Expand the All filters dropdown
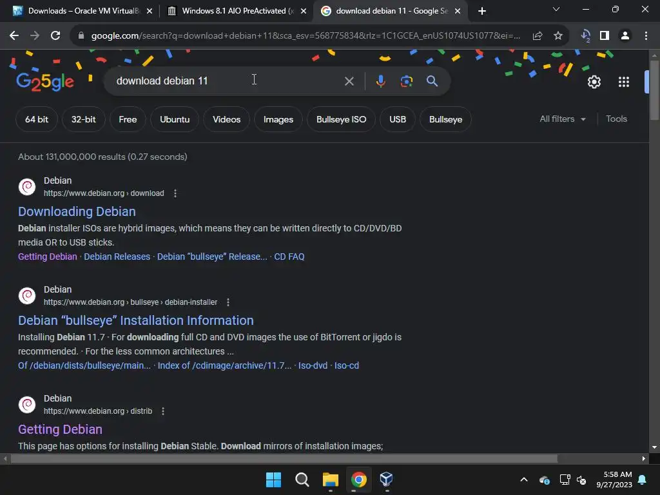660x495 pixels. coord(563,119)
